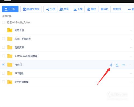Click the 已选中1个文件/文件夹 selection label
Viewport: 134px width, 107px height.
pyautogui.click(x=19, y=22)
